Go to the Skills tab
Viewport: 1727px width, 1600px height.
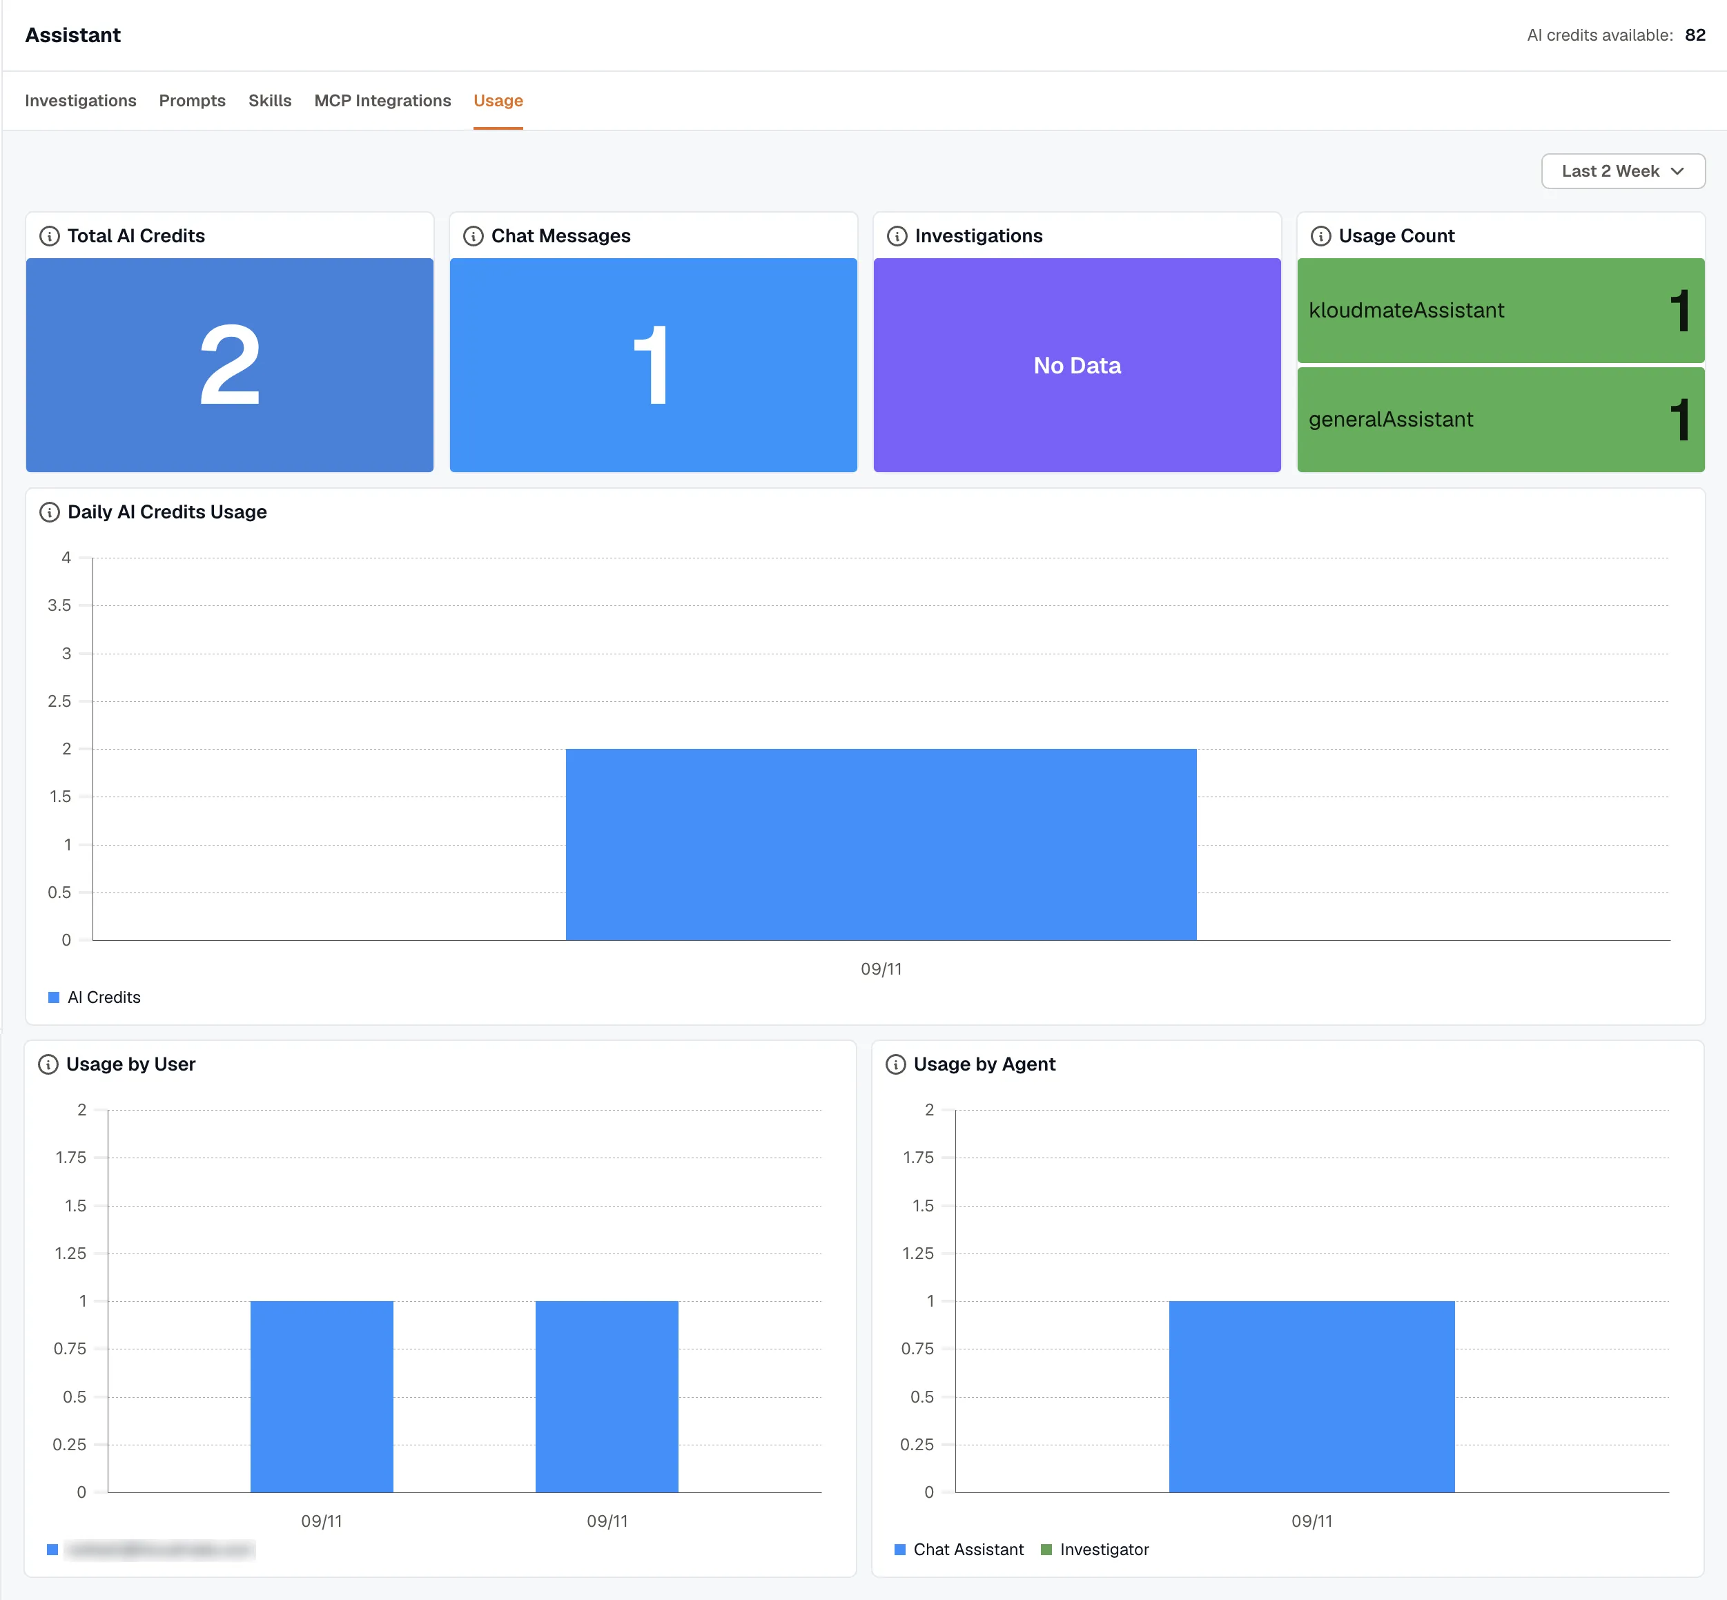tap(270, 101)
